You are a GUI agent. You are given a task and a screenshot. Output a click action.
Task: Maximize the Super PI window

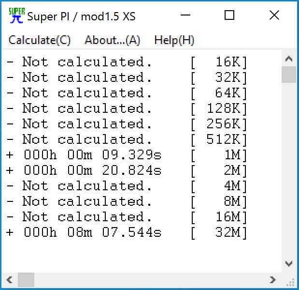coord(229,15)
